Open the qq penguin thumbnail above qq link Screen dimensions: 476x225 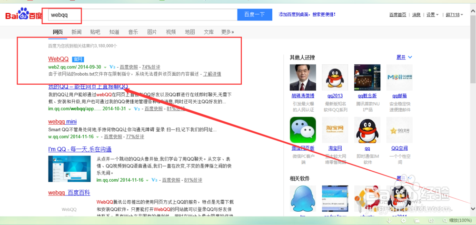[367, 130]
